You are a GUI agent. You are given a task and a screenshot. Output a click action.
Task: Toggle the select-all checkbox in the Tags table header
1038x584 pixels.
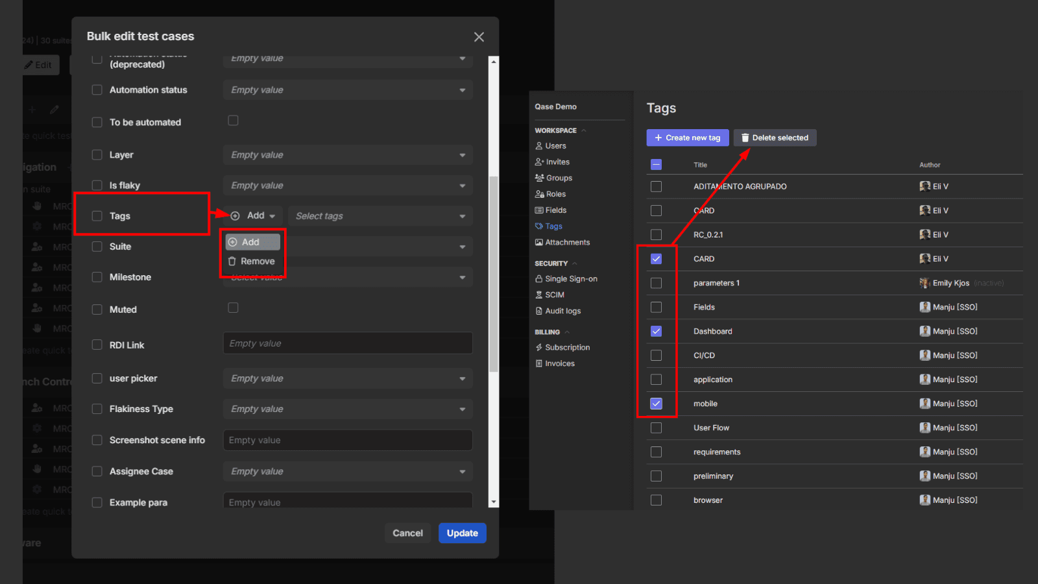(x=656, y=165)
